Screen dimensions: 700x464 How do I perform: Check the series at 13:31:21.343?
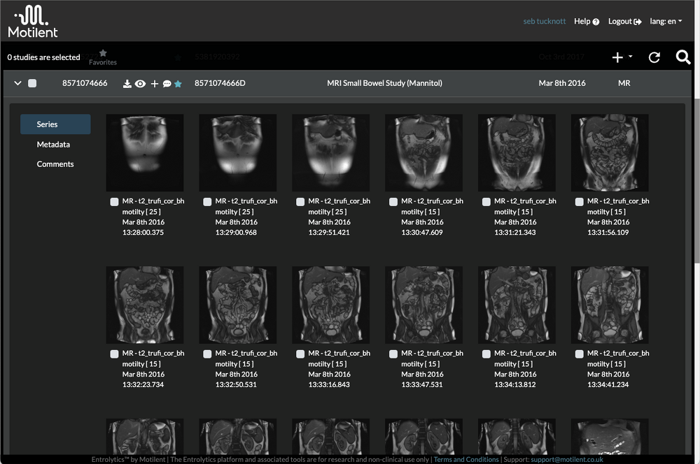tap(486, 202)
